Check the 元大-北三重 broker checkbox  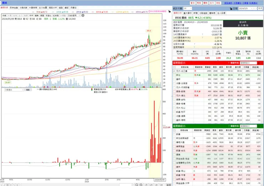click(174, 71)
